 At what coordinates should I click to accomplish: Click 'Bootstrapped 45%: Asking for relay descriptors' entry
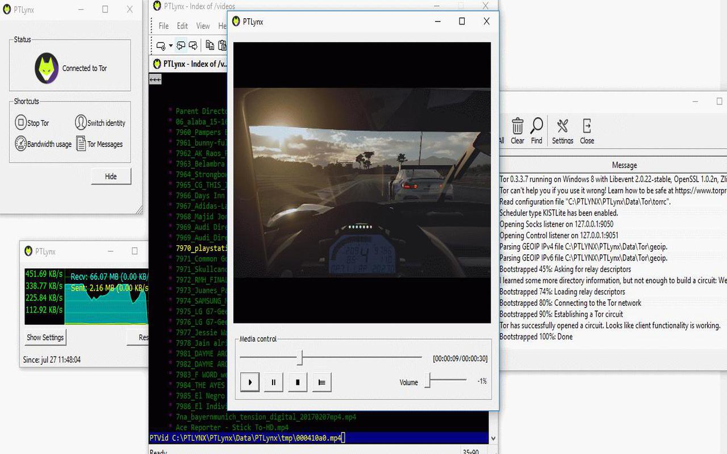(x=565, y=269)
